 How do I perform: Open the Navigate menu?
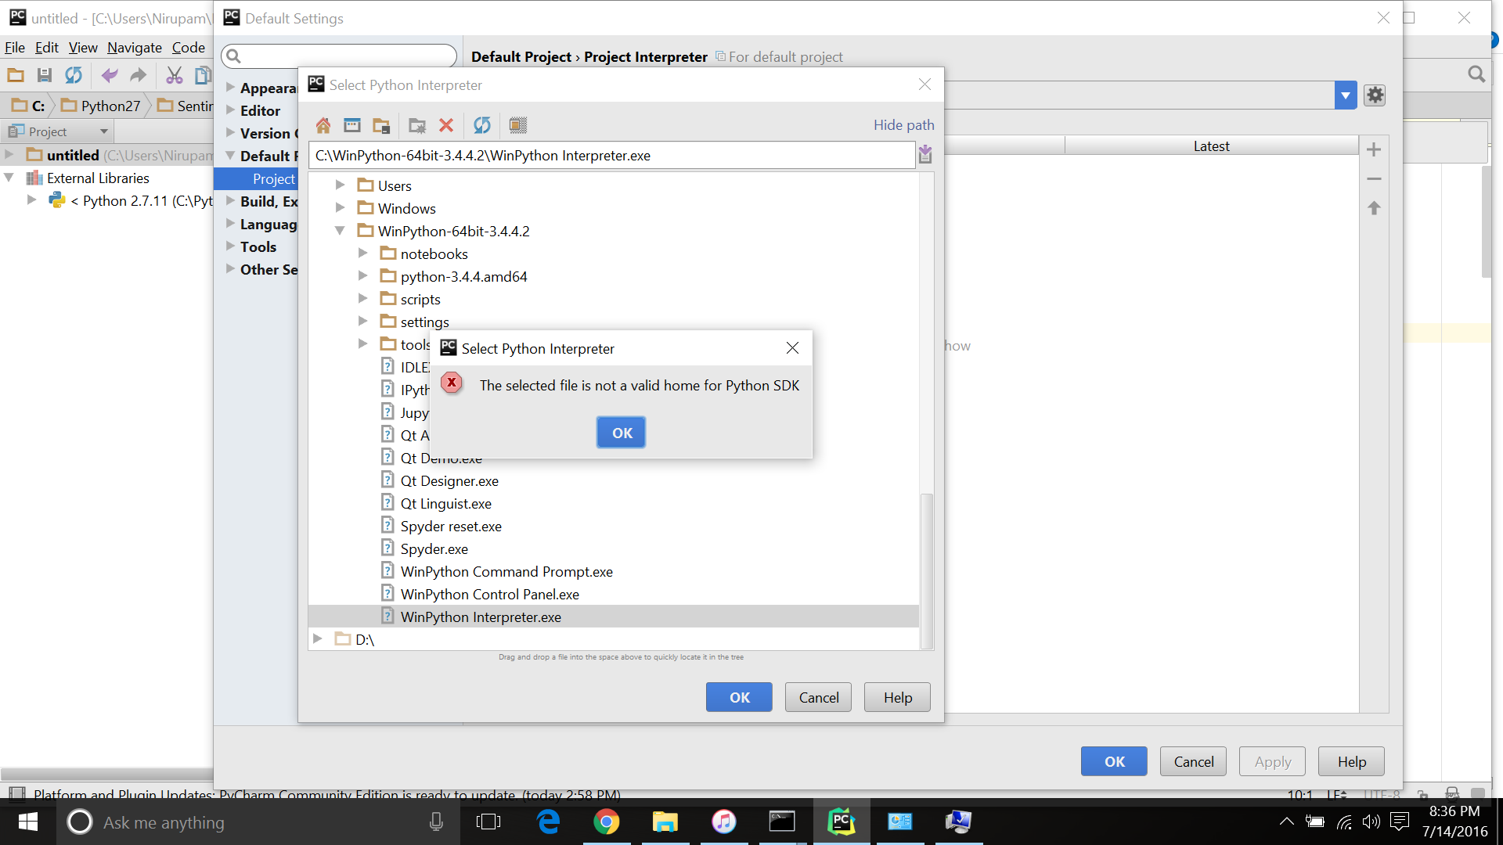point(134,47)
